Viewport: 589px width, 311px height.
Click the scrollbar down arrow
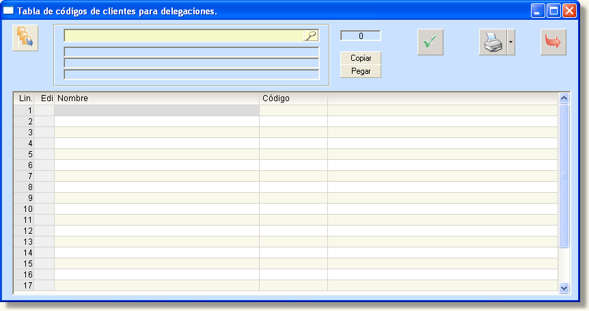[564, 288]
